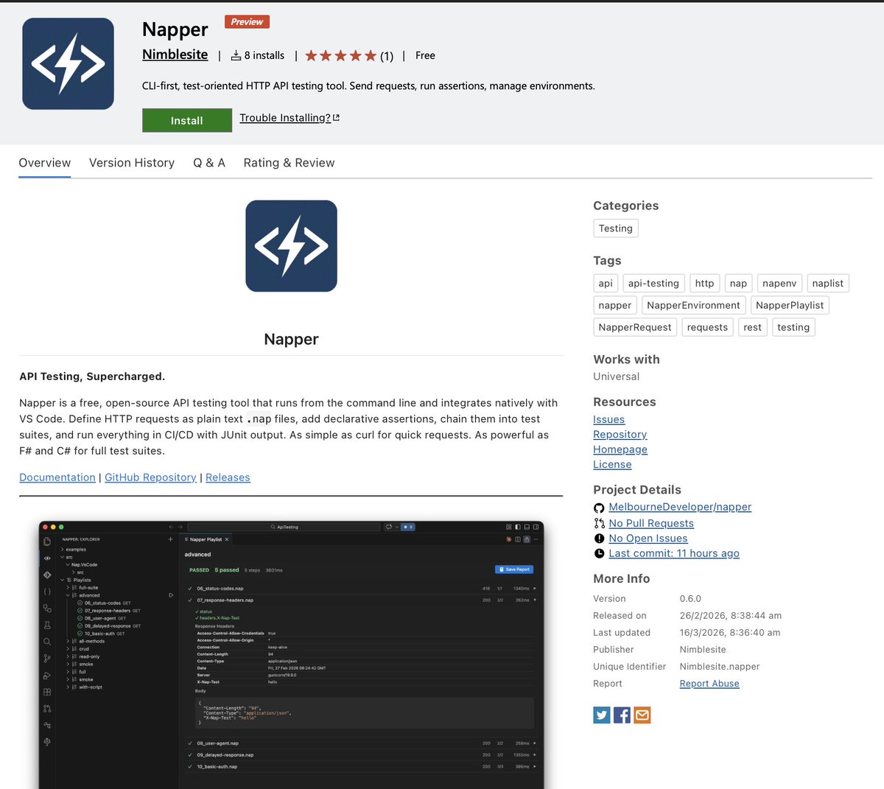Click Save Report button in embedded screenshot
884x789 pixels.
click(x=513, y=569)
